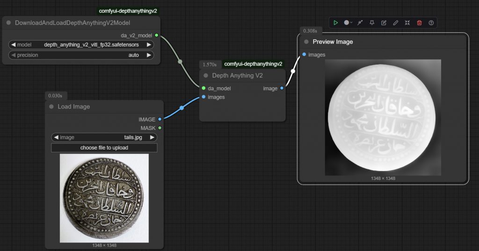Viewport: 479px width, 251px height.
Task: Collapse the Load Image node via its dot
Action: (51, 107)
